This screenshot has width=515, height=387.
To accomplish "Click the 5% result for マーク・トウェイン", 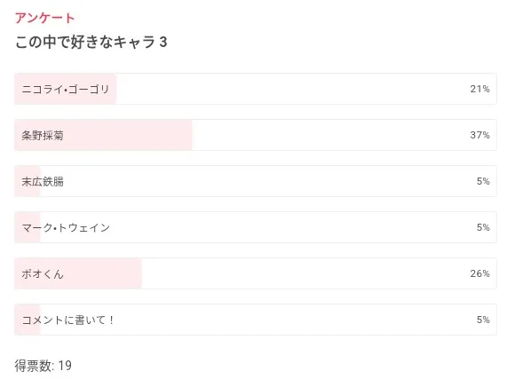I will click(x=483, y=227).
